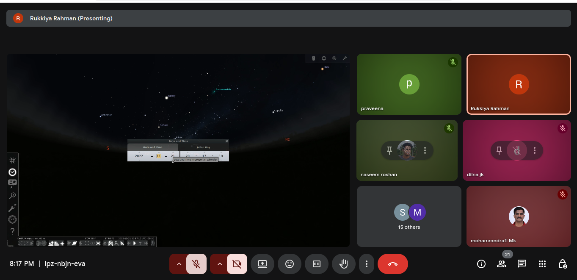The image size is (577, 280).
Task: Pin naseem roshan's video tile
Action: (389, 150)
